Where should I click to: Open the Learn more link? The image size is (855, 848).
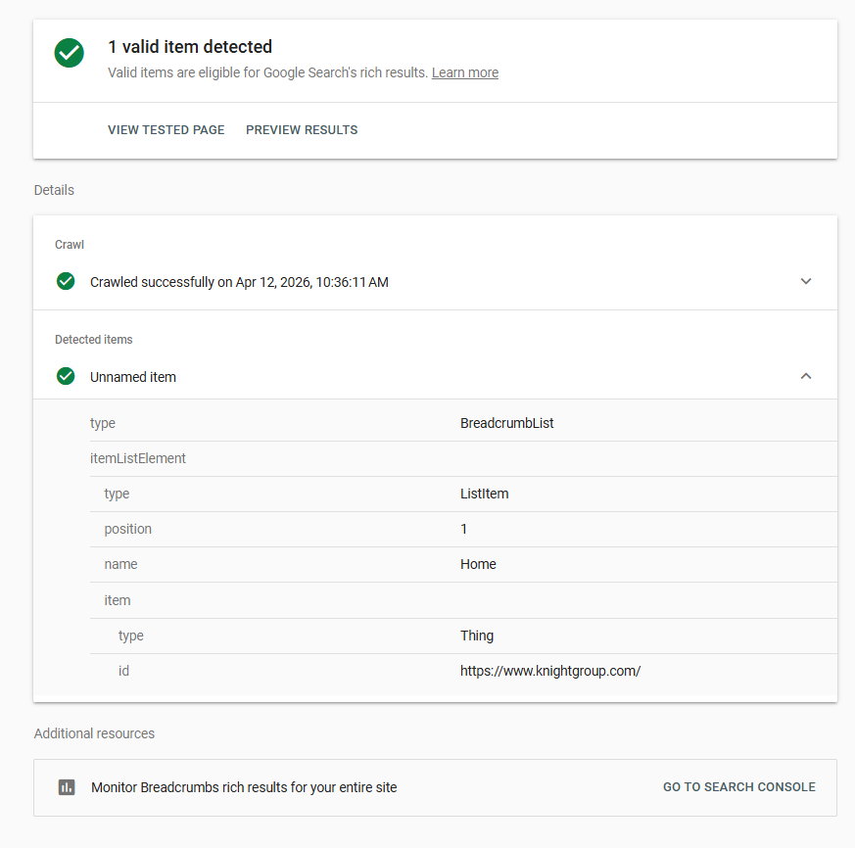pos(464,72)
